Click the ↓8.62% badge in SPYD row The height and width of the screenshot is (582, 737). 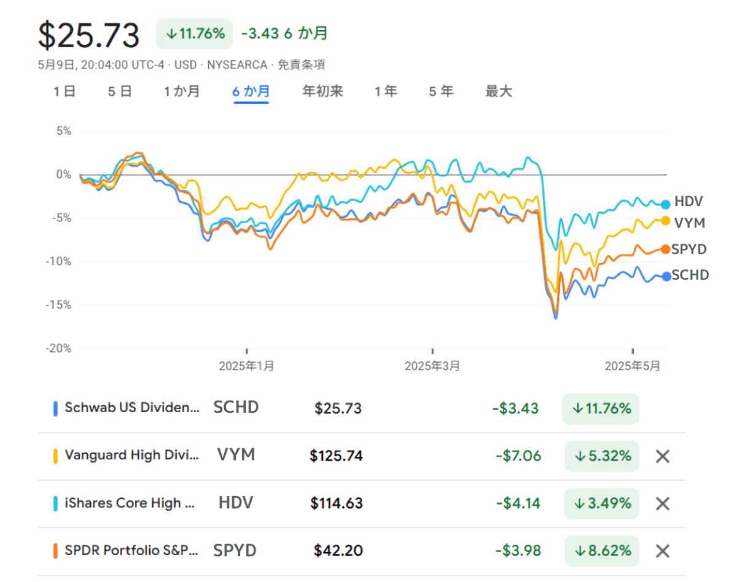[602, 551]
